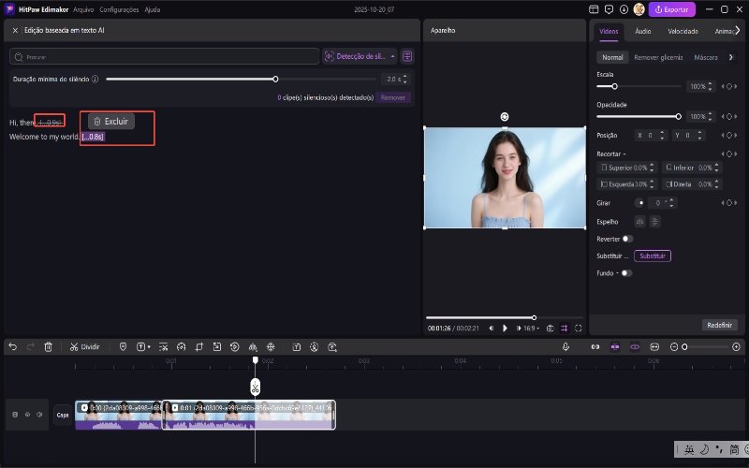Screen dimensions: 749x468
Task: Open the 16:9 aspect ratio dropdown
Action: tap(533, 329)
